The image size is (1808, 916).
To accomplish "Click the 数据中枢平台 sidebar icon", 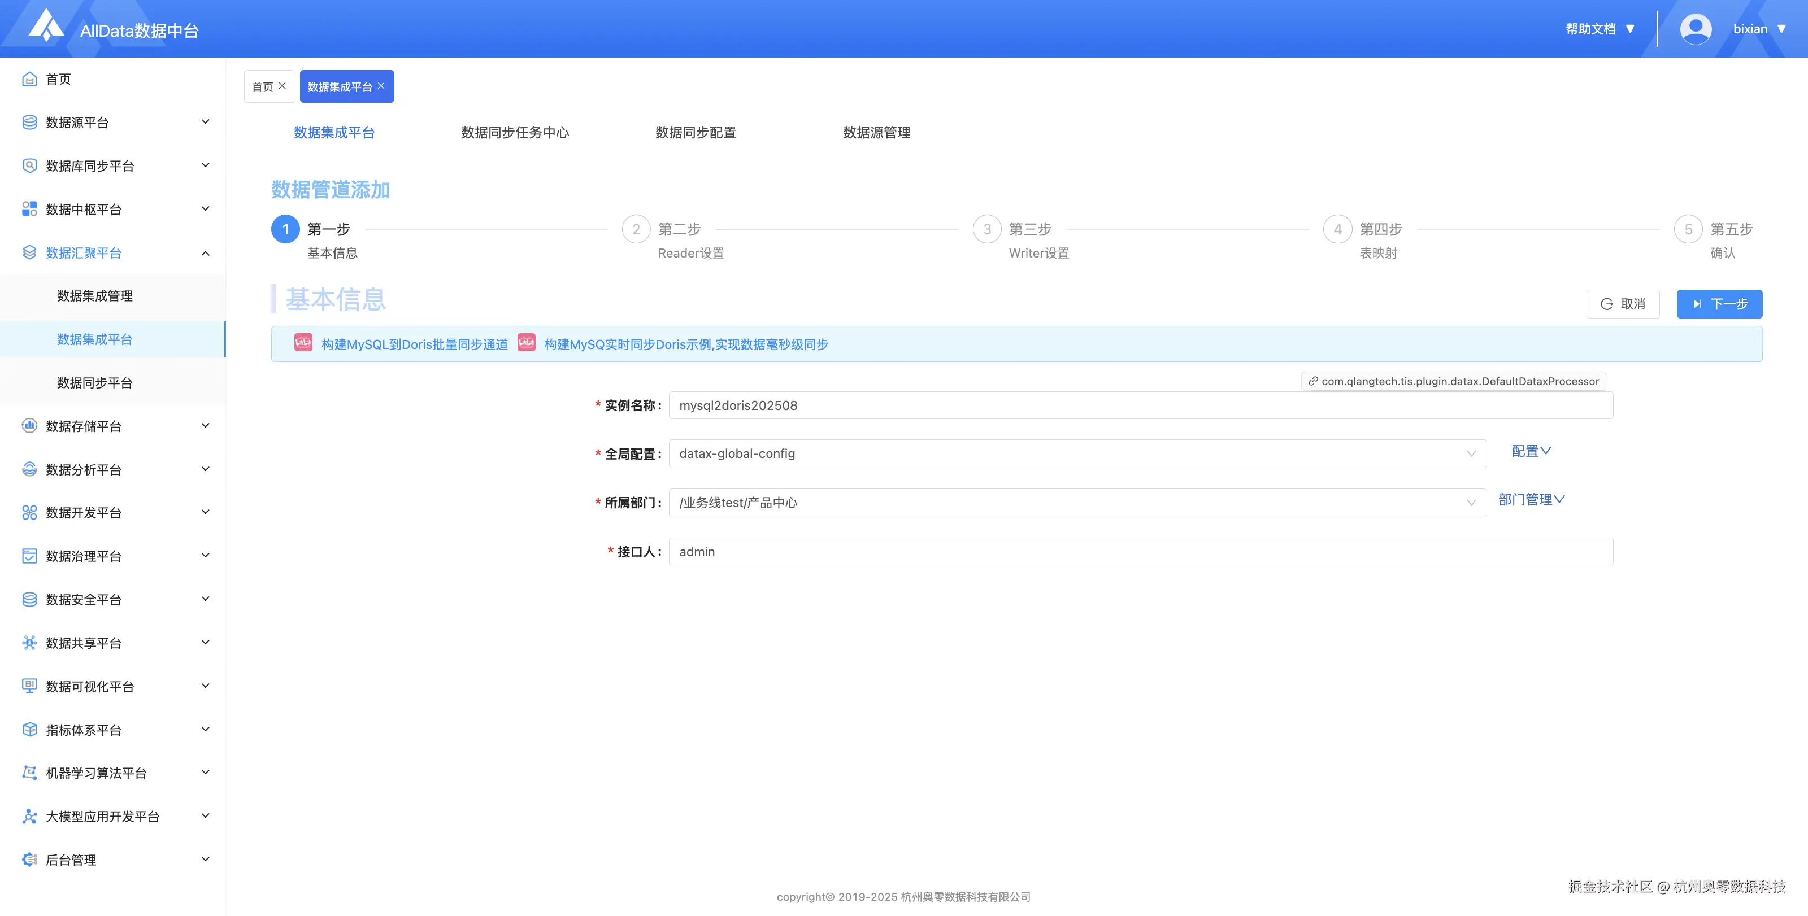I will pos(29,208).
